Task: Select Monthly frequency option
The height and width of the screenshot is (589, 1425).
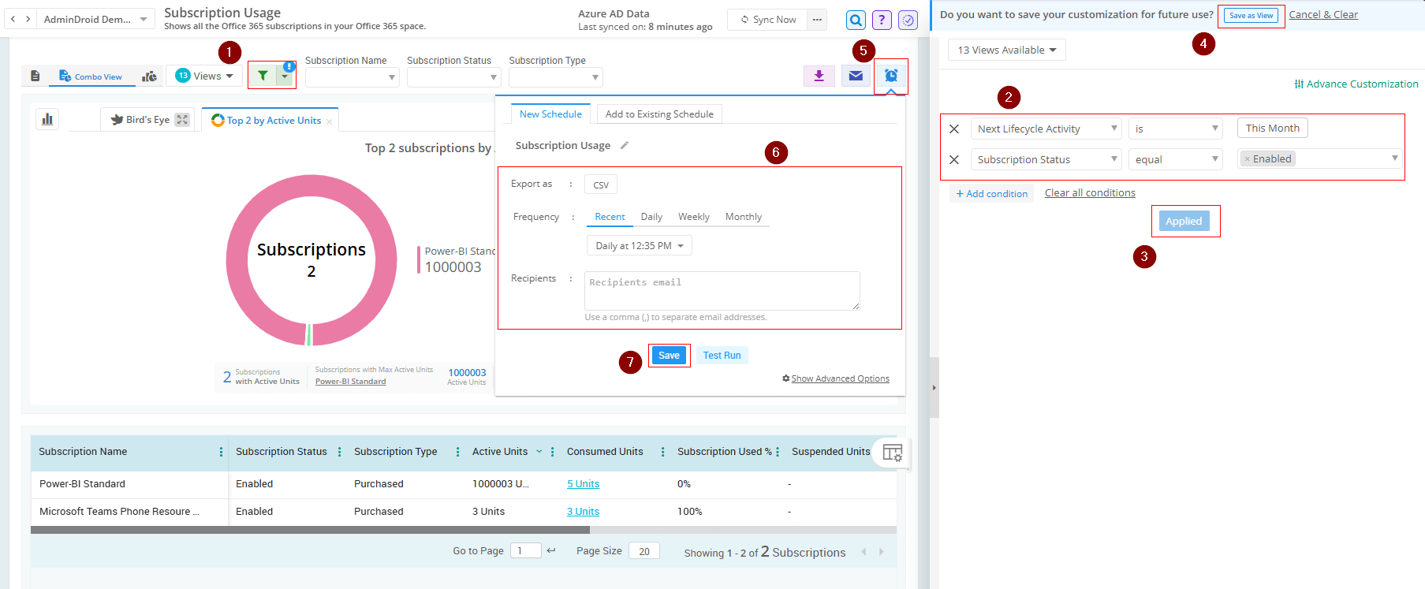Action: click(743, 217)
